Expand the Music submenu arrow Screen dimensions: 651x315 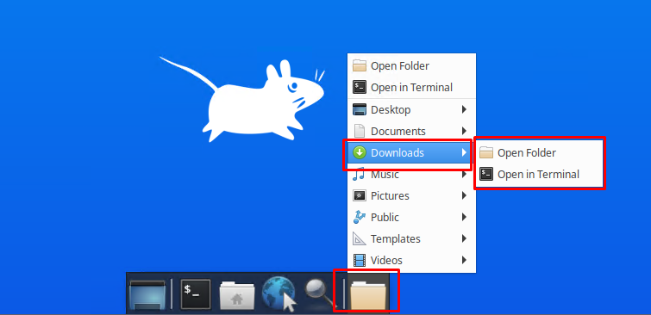tap(464, 174)
